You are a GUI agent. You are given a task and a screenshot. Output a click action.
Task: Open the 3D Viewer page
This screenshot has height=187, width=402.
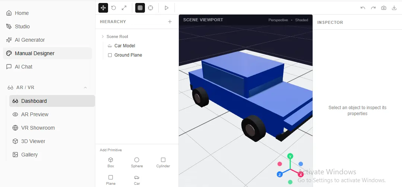point(52,141)
